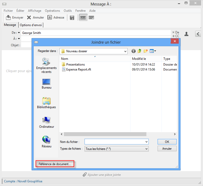Open the Fichier menu
The height and width of the screenshot is (186, 203).
(x=8, y=11)
